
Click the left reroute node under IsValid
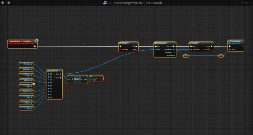click(186, 56)
